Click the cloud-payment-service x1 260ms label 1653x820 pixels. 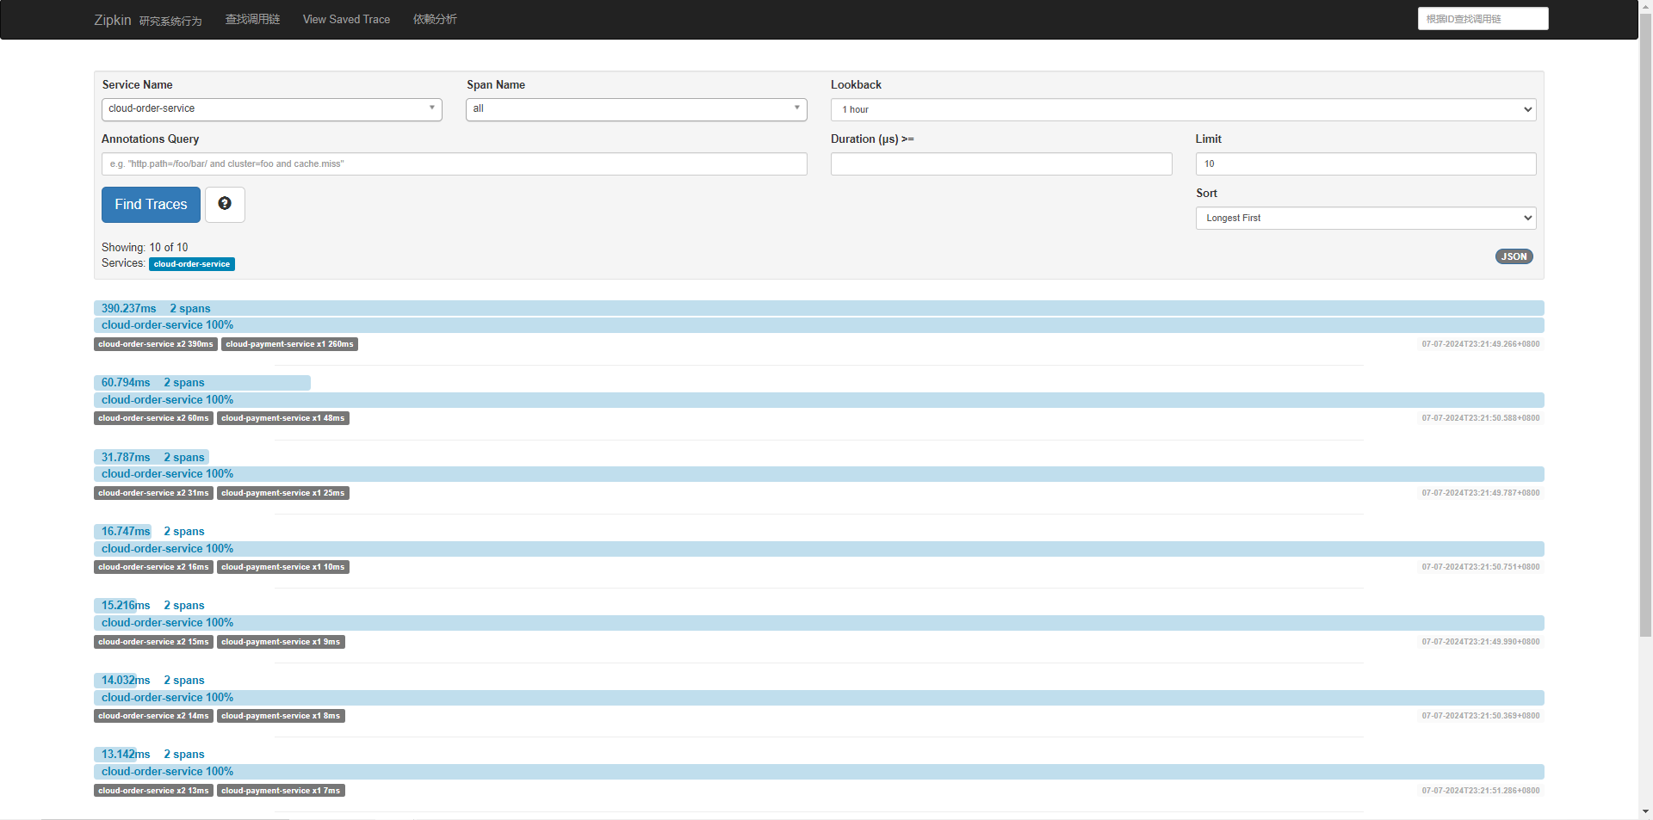point(289,344)
